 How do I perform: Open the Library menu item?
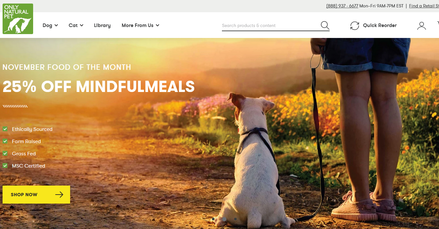[x=102, y=25]
